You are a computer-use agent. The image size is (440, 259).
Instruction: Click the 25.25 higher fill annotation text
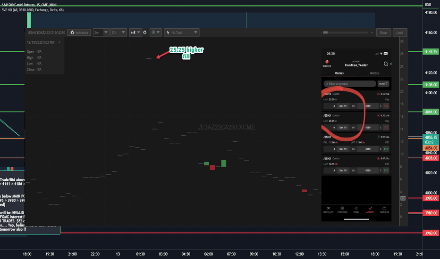pyautogui.click(x=186, y=53)
